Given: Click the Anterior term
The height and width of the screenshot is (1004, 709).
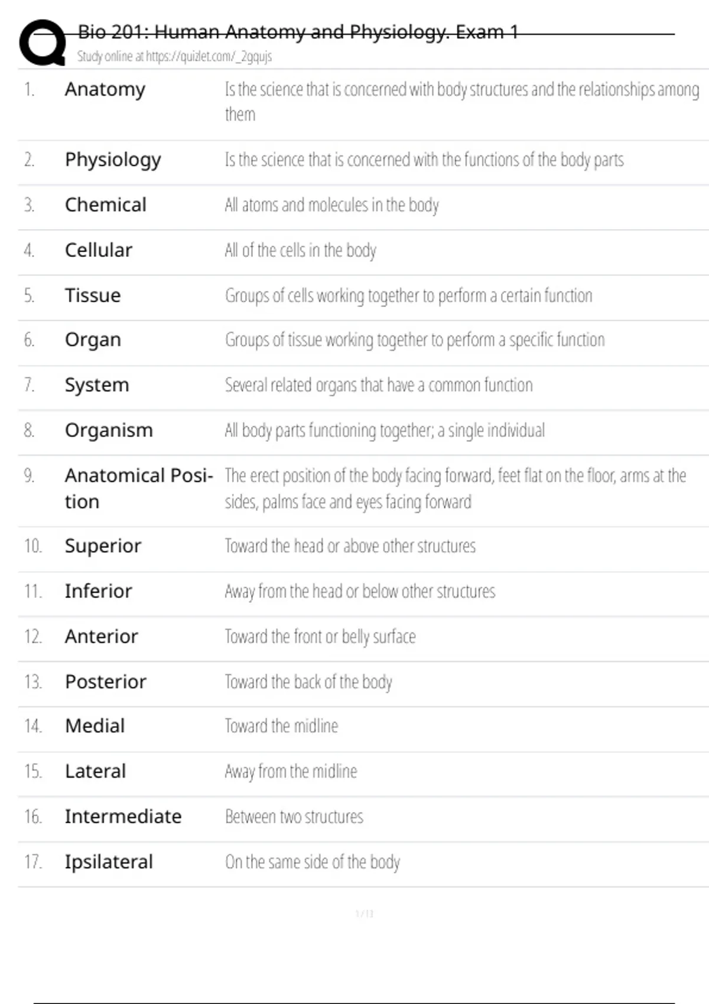Looking at the screenshot, I should coord(102,637).
